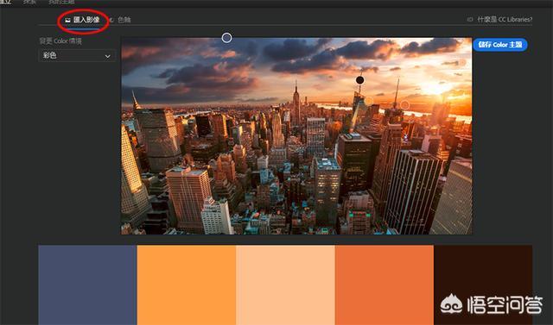Pick the bright orange palette swatch

click(x=187, y=284)
